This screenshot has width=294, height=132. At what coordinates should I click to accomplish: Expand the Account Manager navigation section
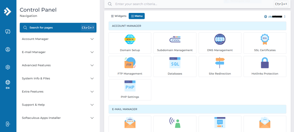point(58,39)
